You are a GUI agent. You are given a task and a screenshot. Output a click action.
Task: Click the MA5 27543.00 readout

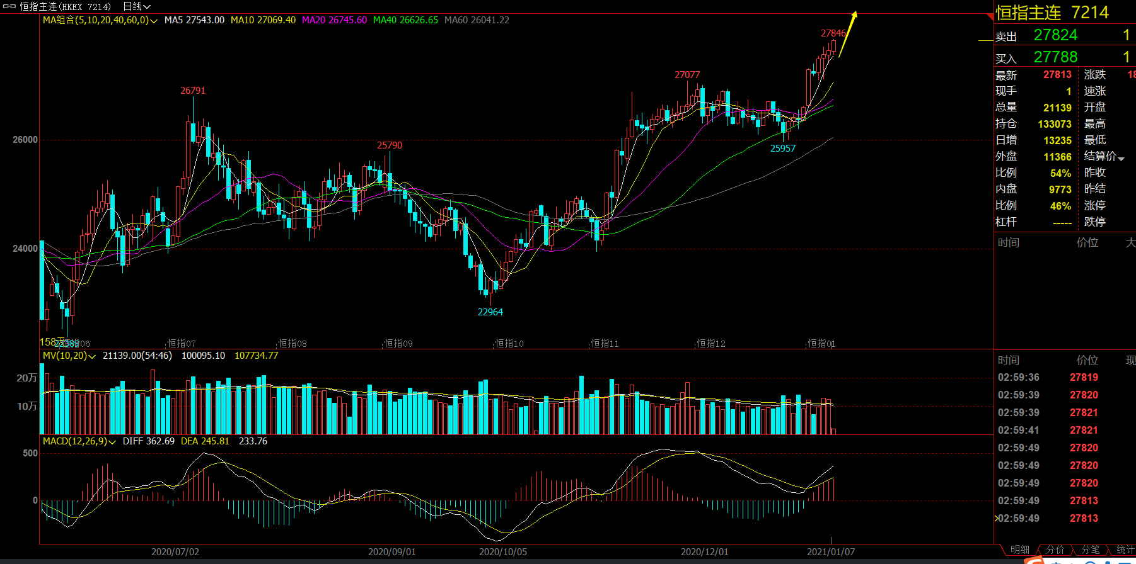pyautogui.click(x=194, y=20)
